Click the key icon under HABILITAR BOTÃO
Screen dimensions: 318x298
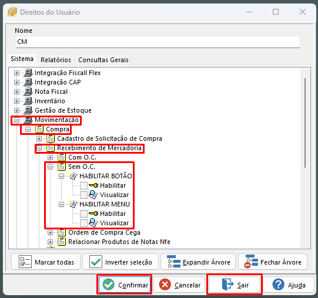(x=93, y=185)
